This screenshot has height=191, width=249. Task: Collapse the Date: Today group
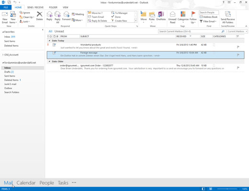click(49, 41)
